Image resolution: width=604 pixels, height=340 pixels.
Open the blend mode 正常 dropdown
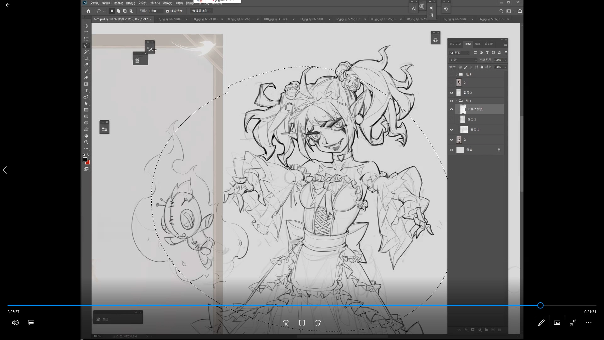463,60
